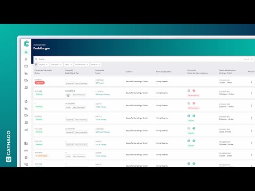Viewport: 255px width, 191px height.
Task: Click the red status badge in first order
Action: tap(40, 83)
